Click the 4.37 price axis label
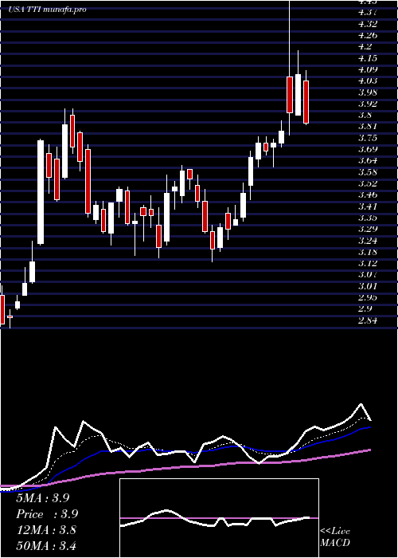 [369, 13]
